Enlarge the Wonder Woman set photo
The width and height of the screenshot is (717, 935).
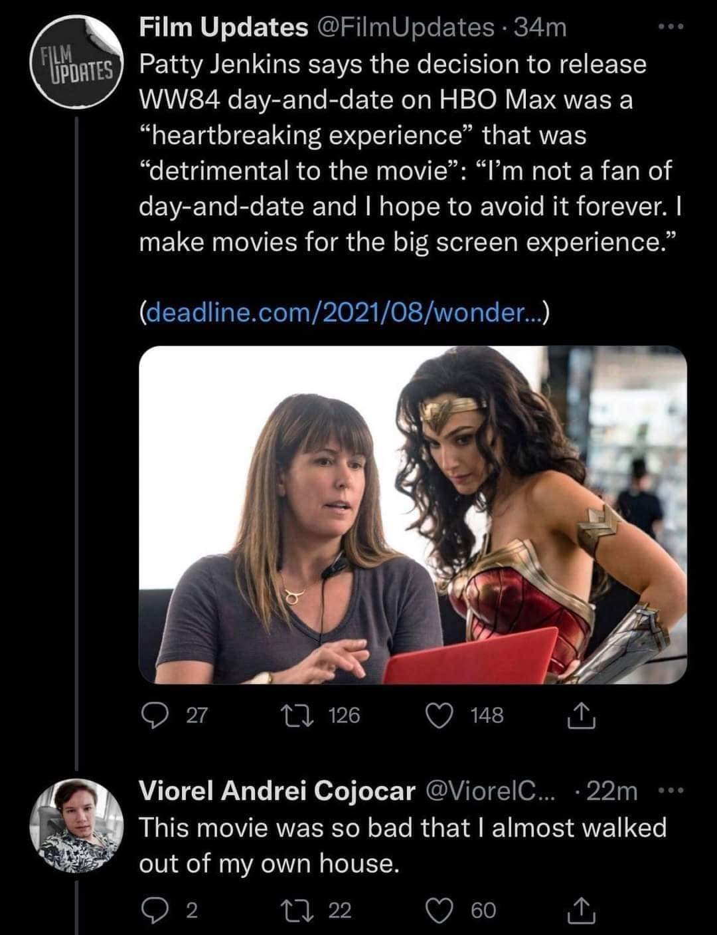click(412, 514)
